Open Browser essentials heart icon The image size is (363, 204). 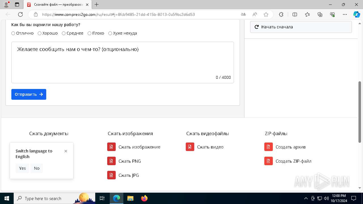[x=332, y=14]
